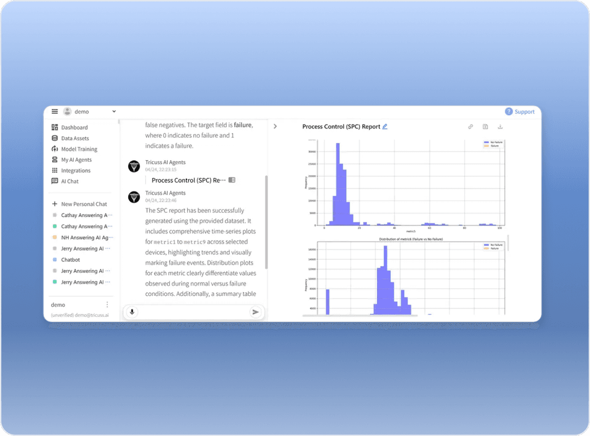Click the metric1 code text in the message
The image size is (590, 436).
click(x=165, y=242)
